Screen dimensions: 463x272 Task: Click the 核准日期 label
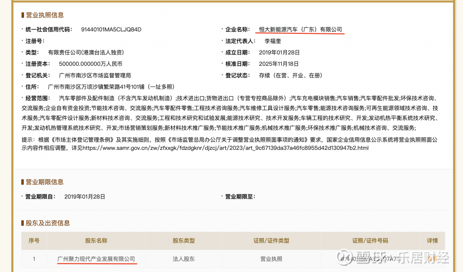238,64
